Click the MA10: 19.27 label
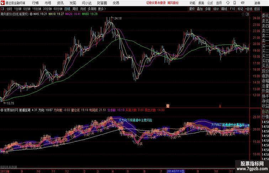This screenshot has width=269, height=173. [x=56, y=14]
